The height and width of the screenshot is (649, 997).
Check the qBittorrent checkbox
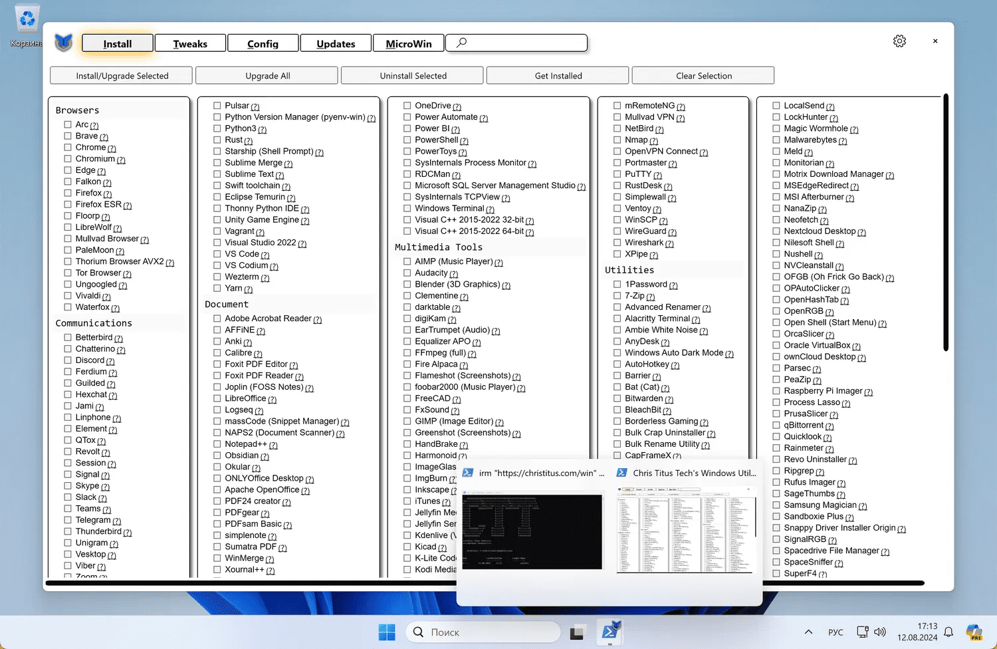(776, 426)
